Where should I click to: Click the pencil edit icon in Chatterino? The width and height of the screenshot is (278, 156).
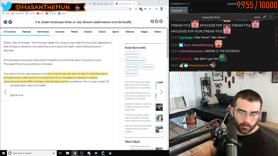tap(265, 17)
